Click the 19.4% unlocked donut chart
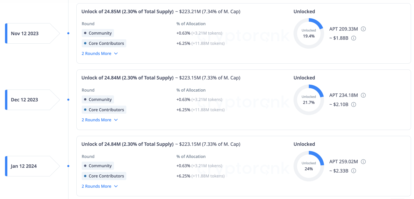Screen dimensions: 414x199 [309, 33]
